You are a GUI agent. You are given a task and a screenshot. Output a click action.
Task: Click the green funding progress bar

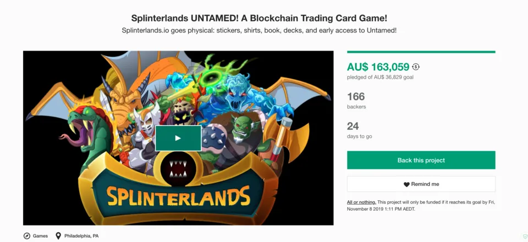[x=421, y=52]
